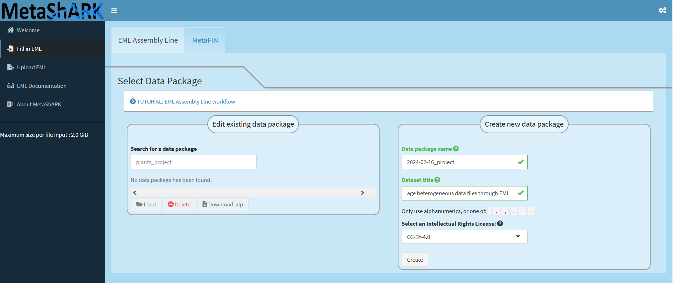Click the home icon beside Welcome

[x=11, y=30]
